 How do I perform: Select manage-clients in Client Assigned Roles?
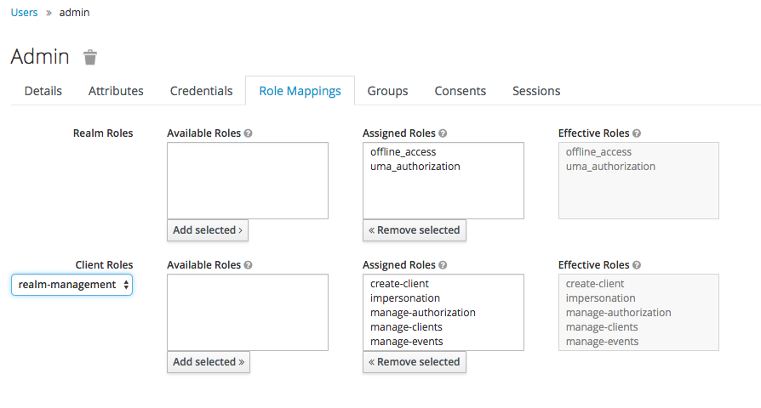pos(406,327)
